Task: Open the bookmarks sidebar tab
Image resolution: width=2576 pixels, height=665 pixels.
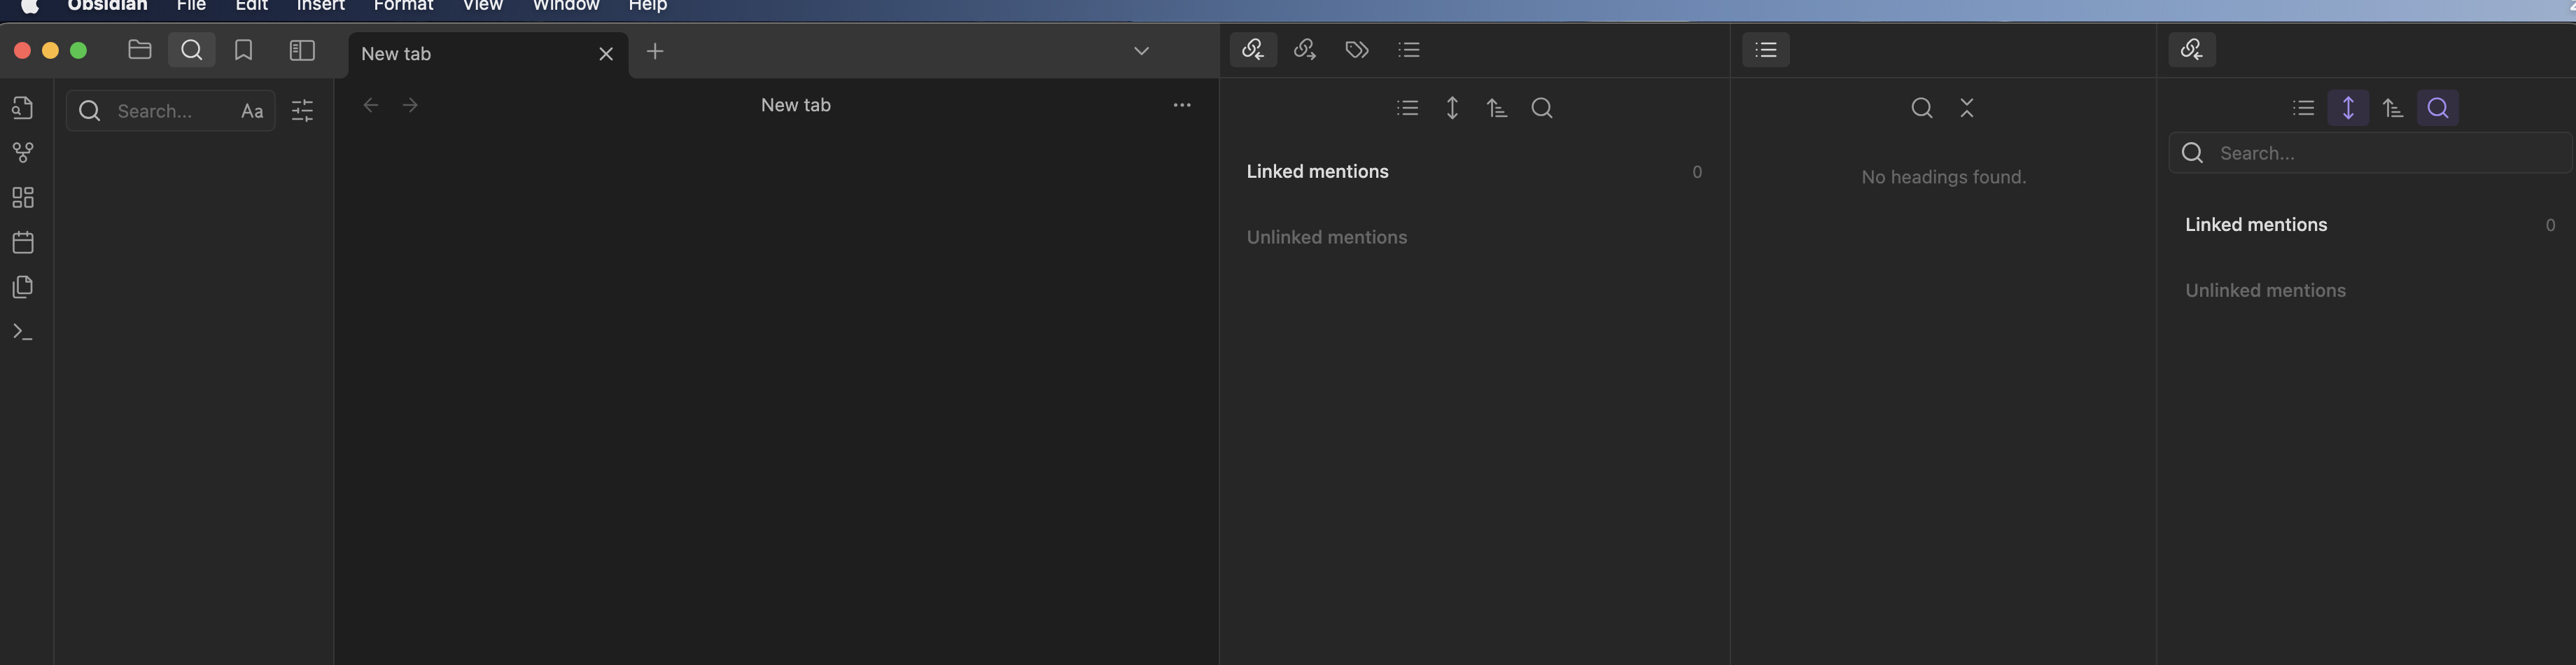Action: tap(243, 50)
